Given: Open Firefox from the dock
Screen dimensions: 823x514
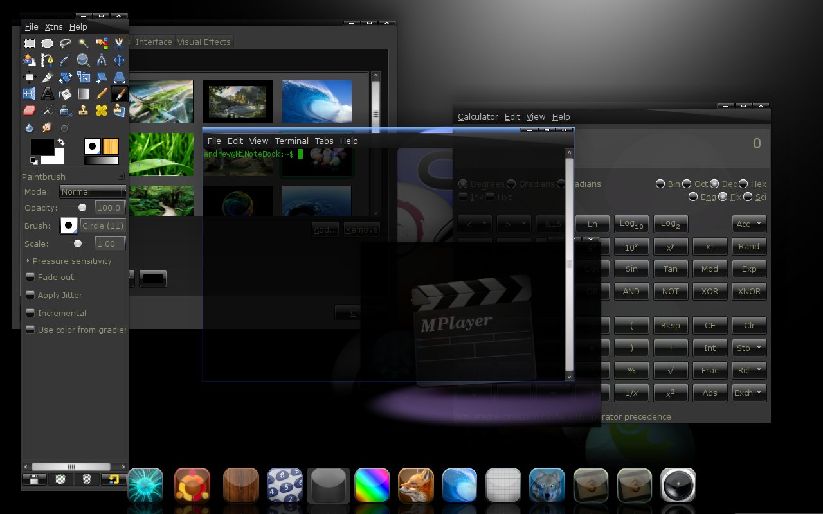Looking at the screenshot, I should tap(416, 485).
